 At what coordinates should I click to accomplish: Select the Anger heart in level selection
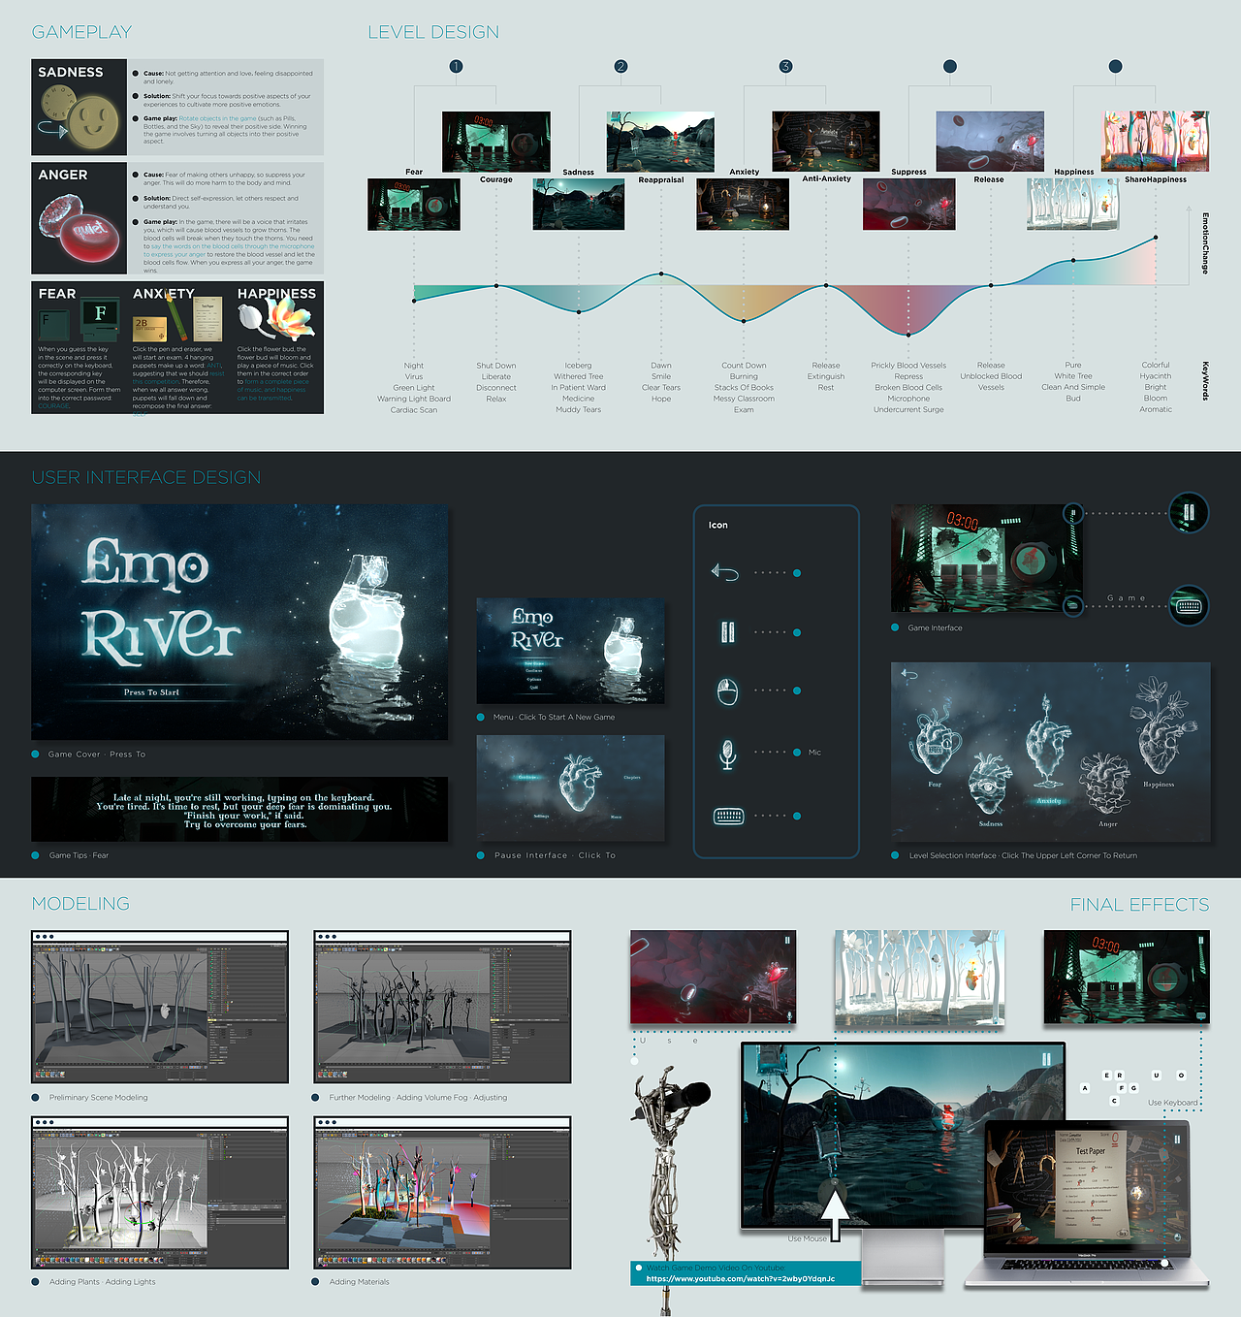1106,784
